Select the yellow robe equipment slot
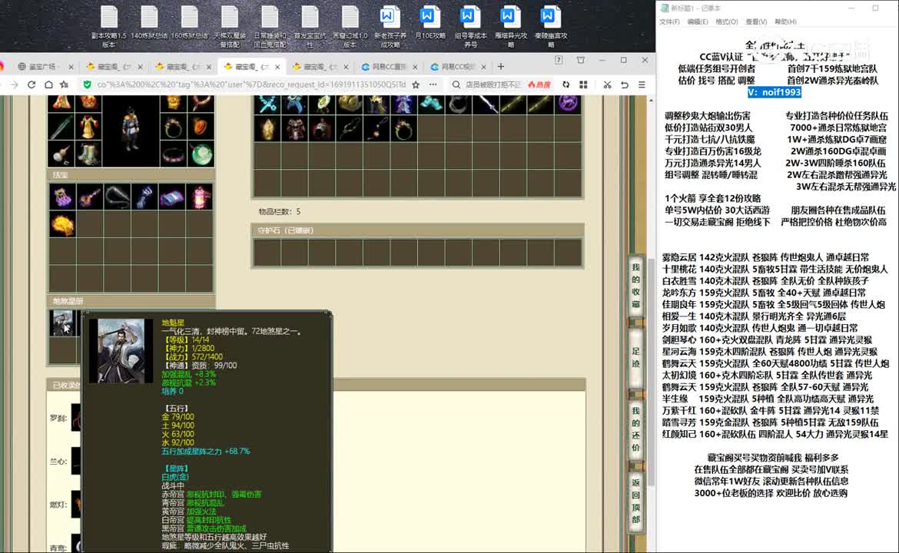 point(88,127)
